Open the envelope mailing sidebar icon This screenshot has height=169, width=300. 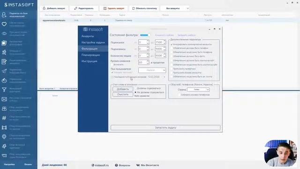tap(4, 99)
